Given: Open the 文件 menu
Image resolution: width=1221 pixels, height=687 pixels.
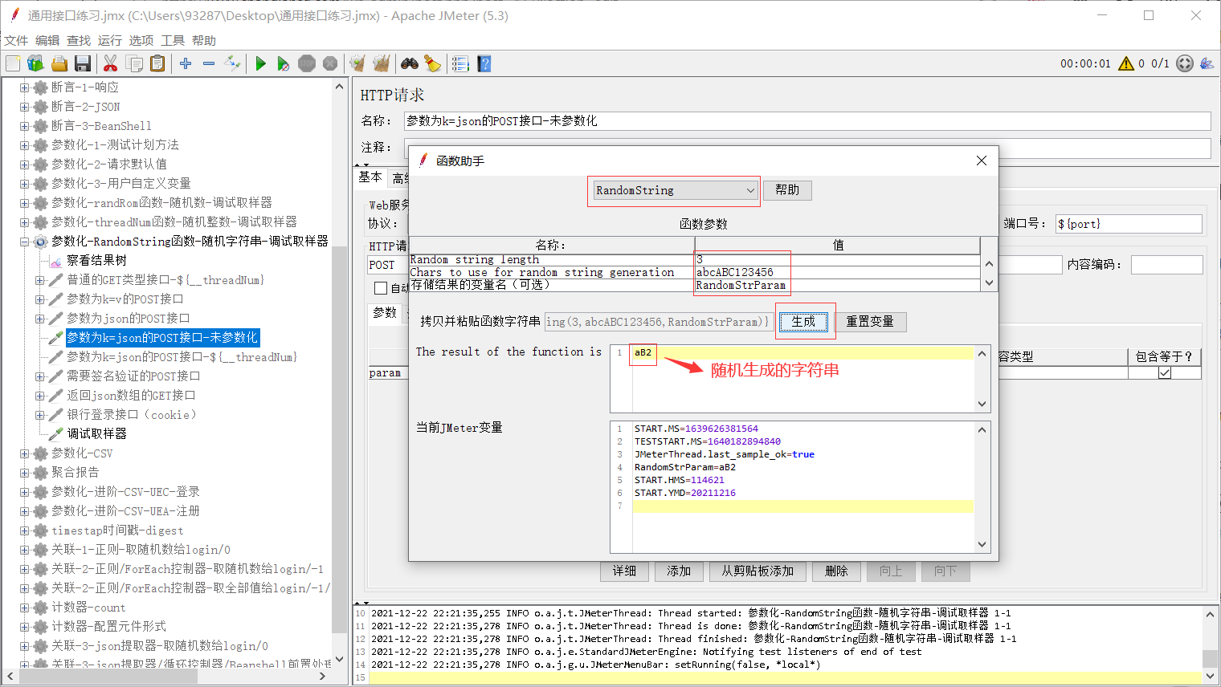Looking at the screenshot, I should [x=16, y=40].
